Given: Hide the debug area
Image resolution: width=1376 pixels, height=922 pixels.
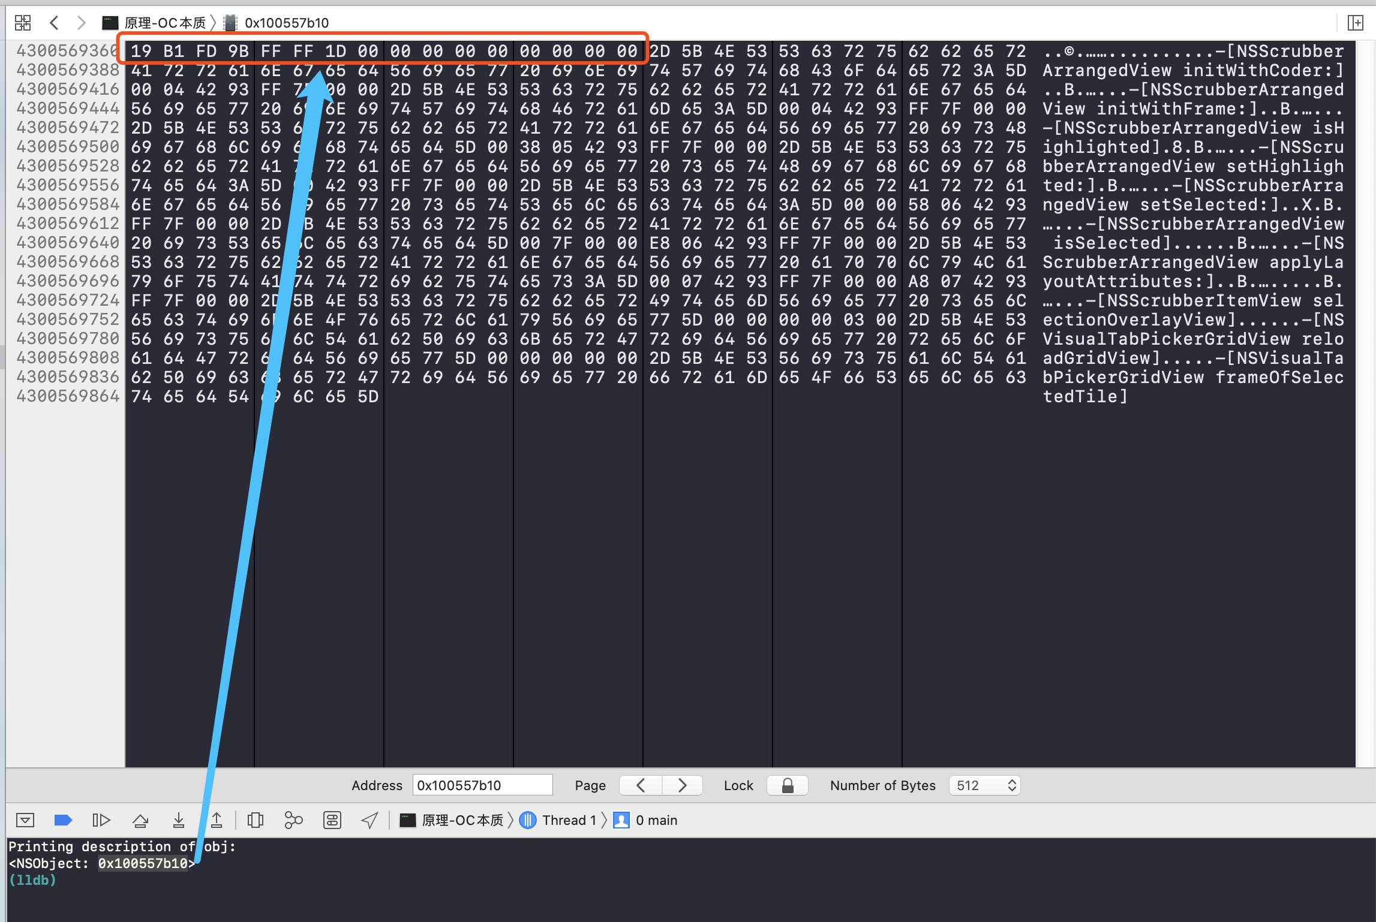Looking at the screenshot, I should [25, 819].
